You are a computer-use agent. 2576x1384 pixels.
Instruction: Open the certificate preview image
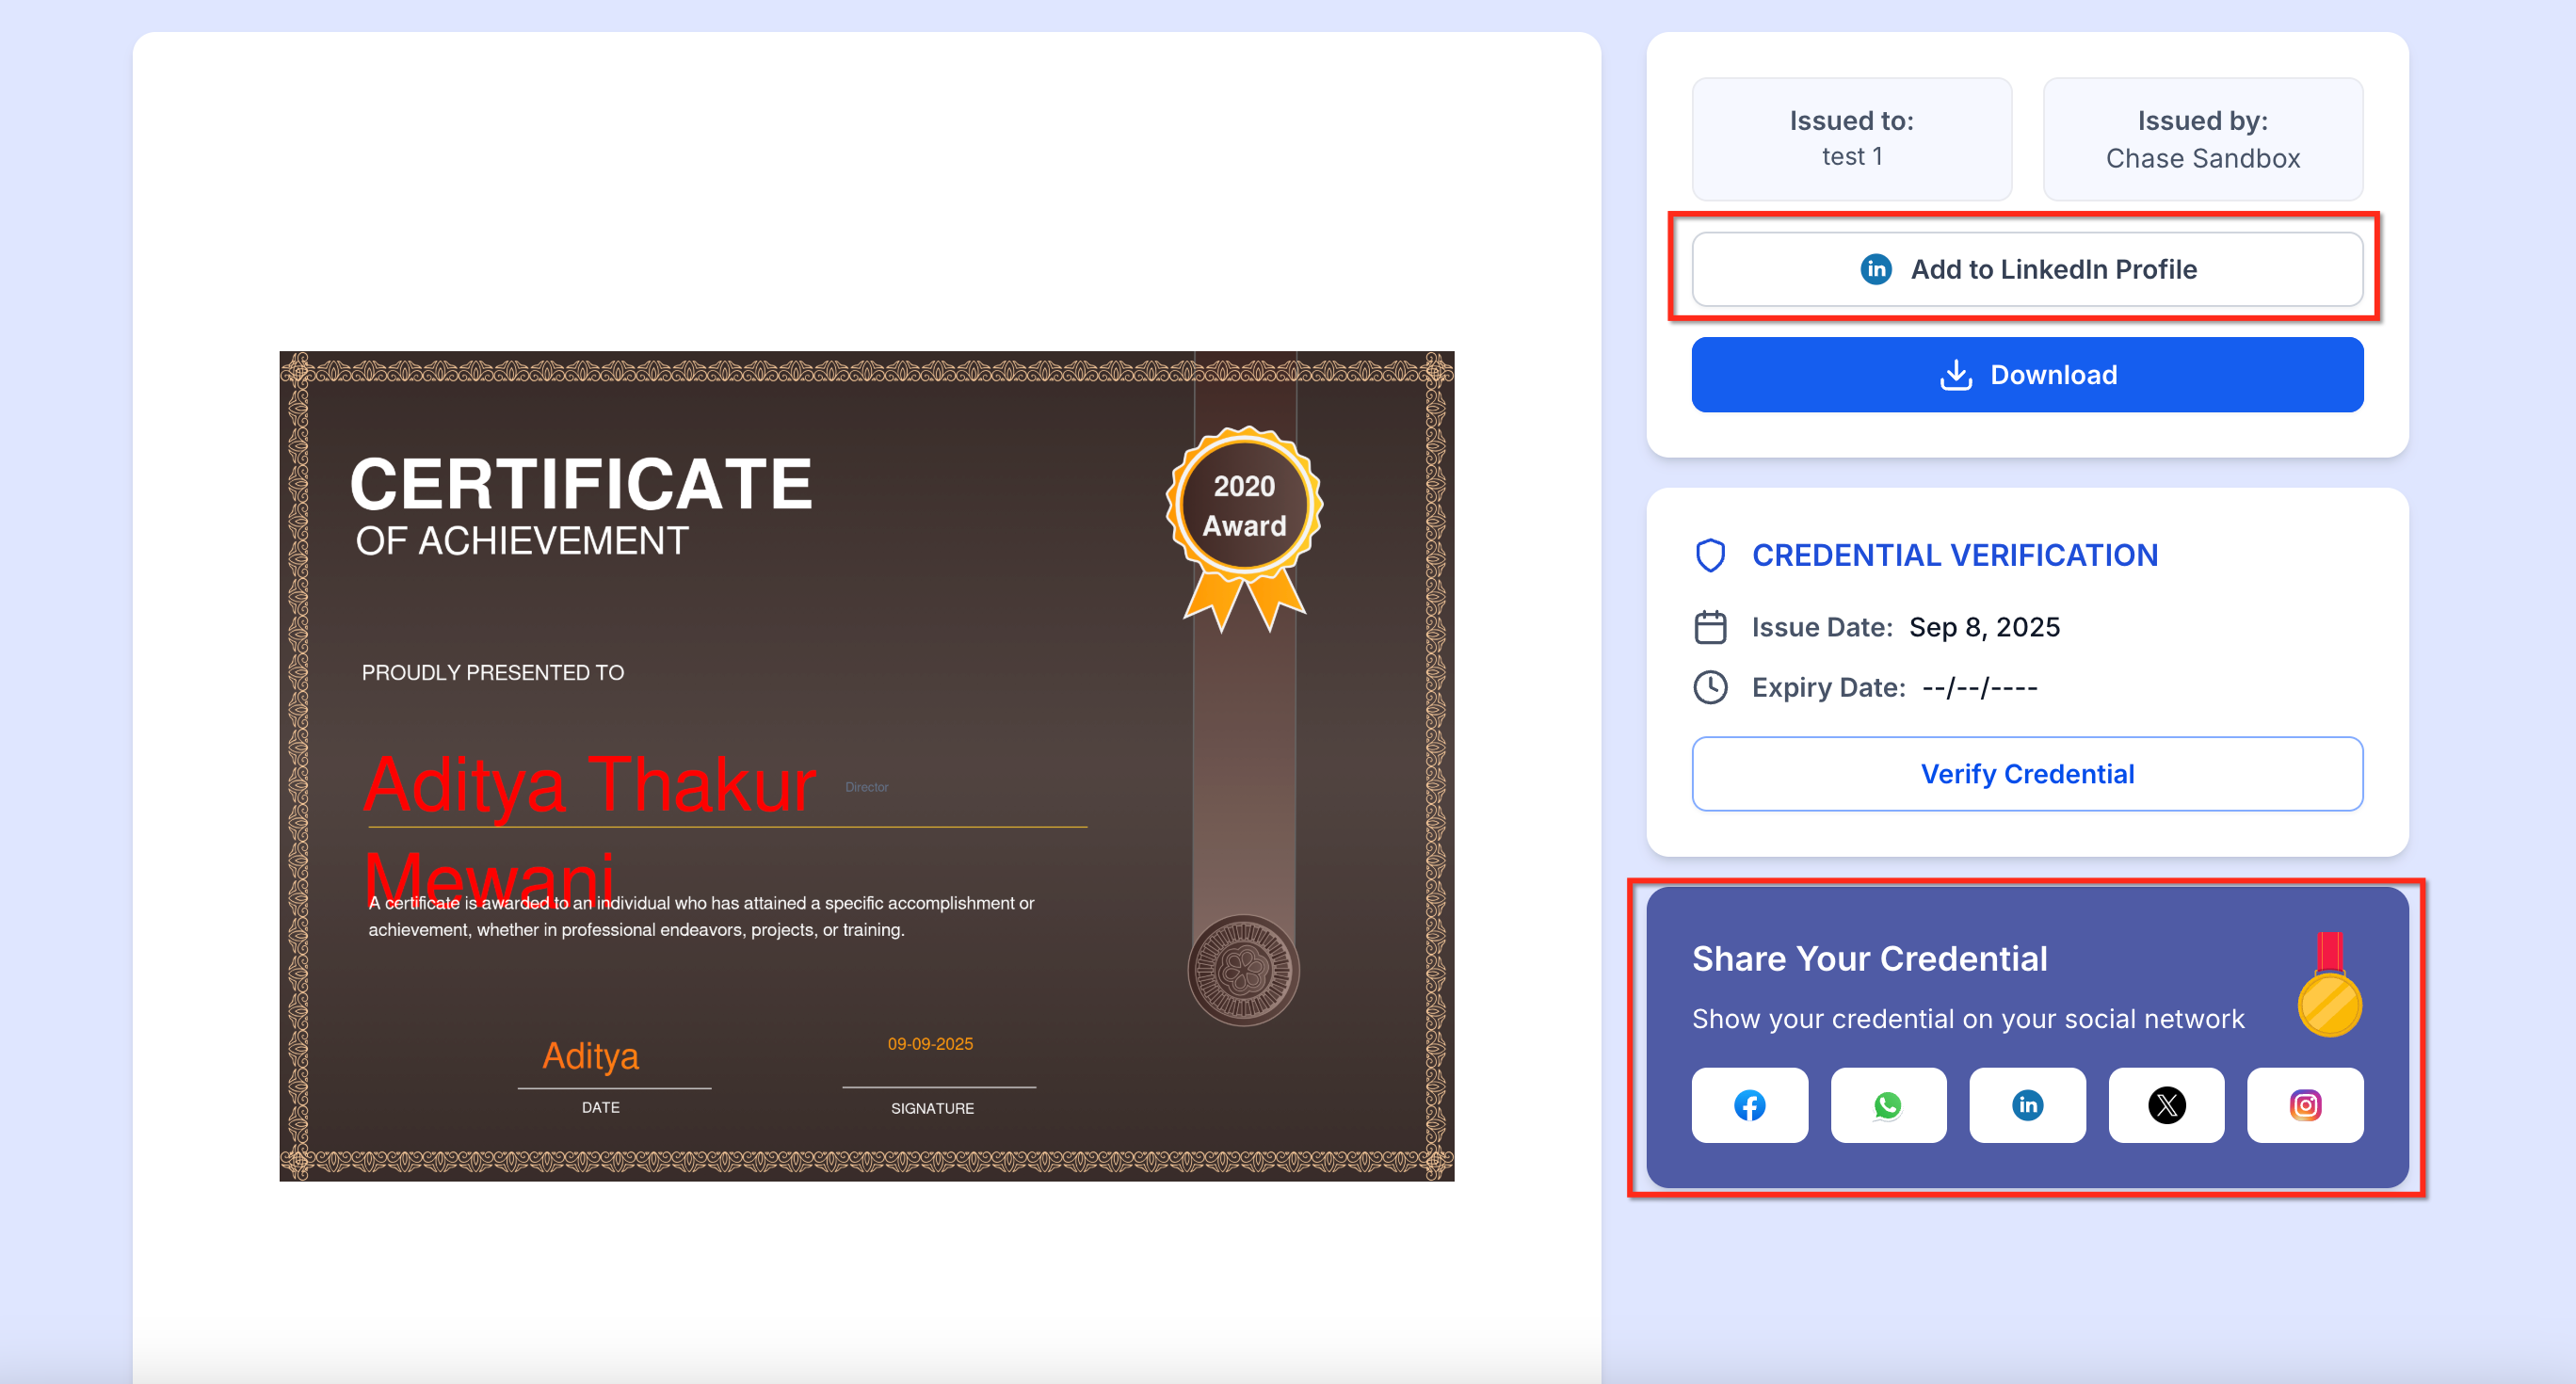(x=866, y=765)
